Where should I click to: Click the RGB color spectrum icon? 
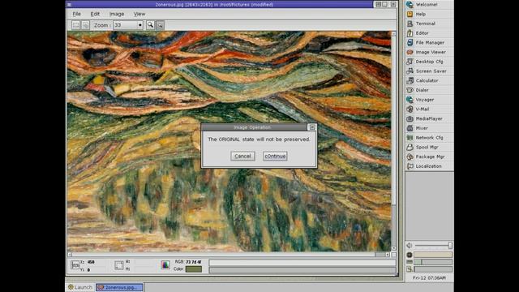[x=165, y=265]
